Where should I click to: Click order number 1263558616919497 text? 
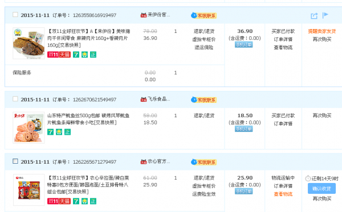coord(95,15)
